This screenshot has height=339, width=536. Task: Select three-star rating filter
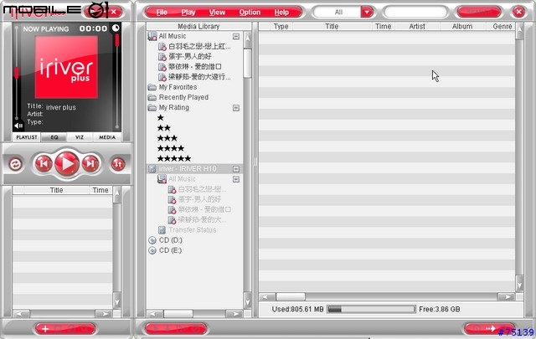coord(167,138)
